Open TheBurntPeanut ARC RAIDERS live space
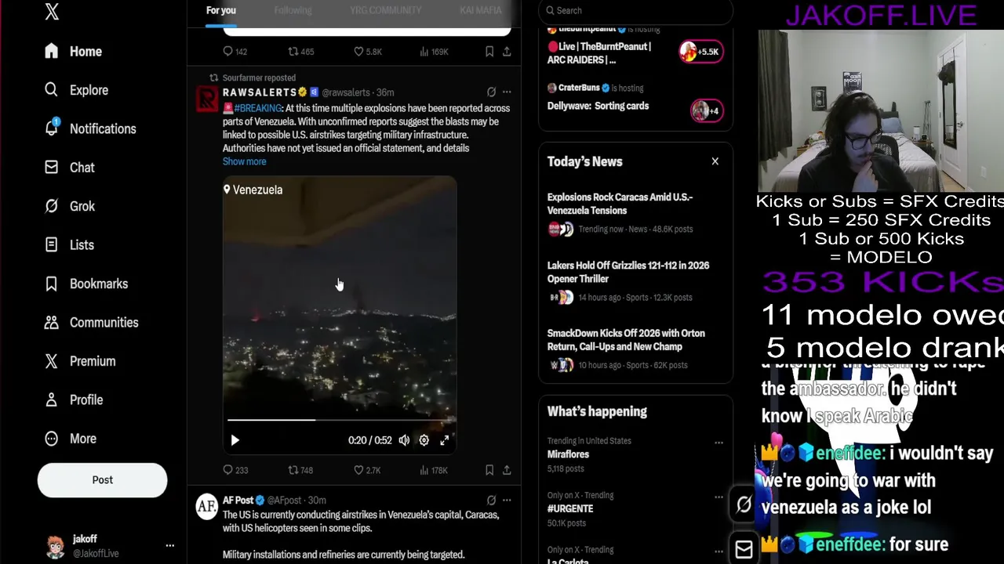The height and width of the screenshot is (564, 1004). [598, 53]
